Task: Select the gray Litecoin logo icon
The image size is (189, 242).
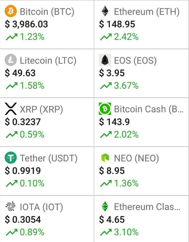Action: click(11, 60)
